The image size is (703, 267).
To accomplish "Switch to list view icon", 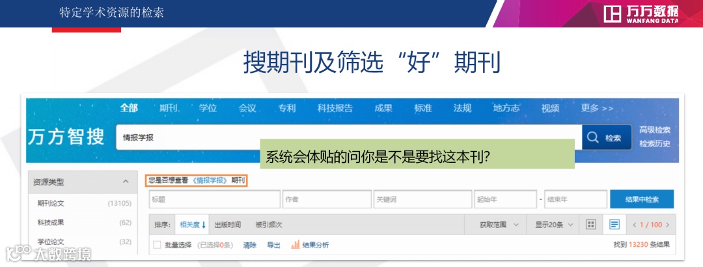I will tap(614, 225).
